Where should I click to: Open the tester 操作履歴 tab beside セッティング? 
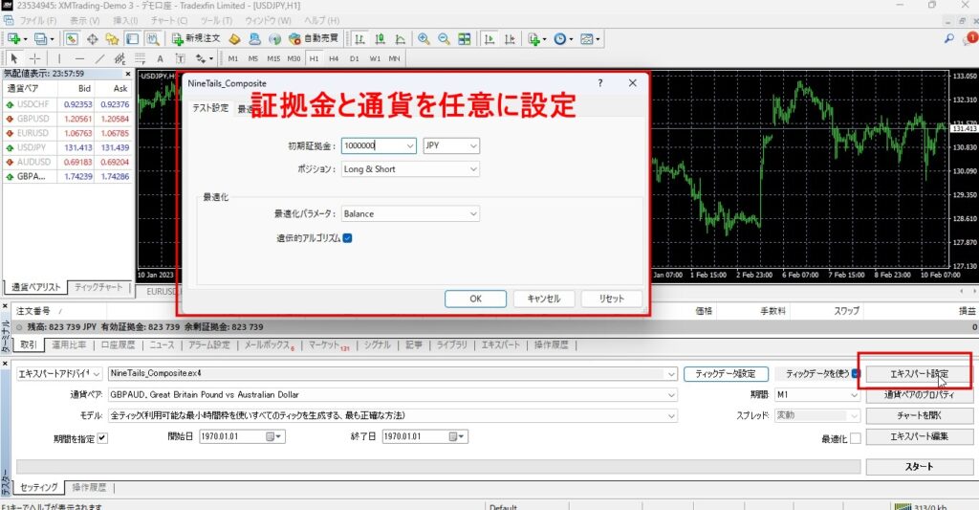click(89, 487)
